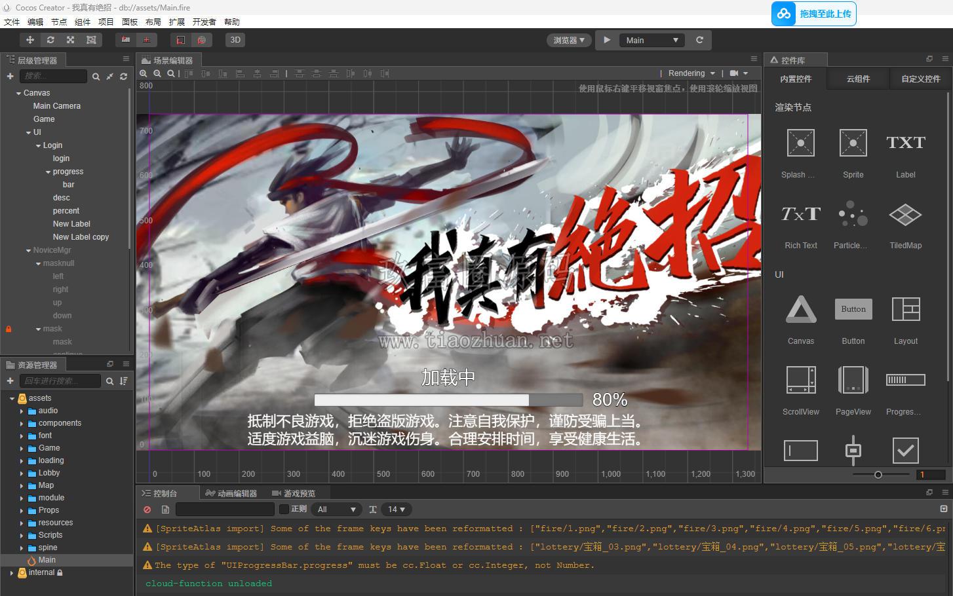Select the Main scene asset
The height and width of the screenshot is (596, 953).
point(47,560)
